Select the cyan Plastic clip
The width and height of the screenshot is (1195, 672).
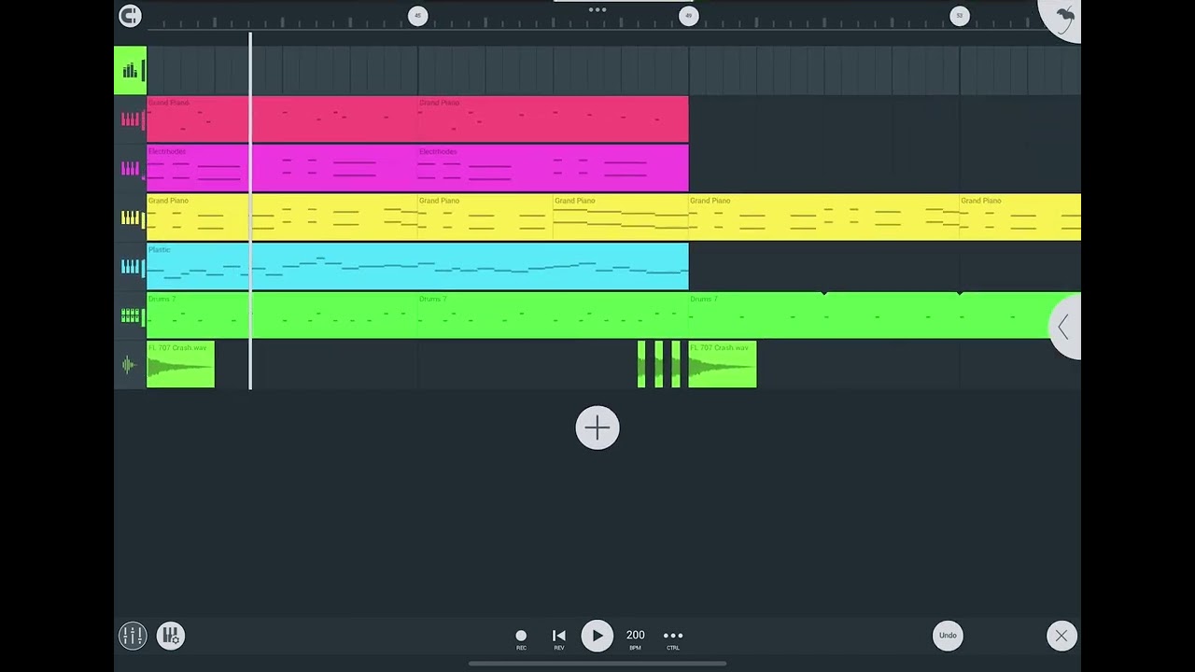(x=417, y=267)
